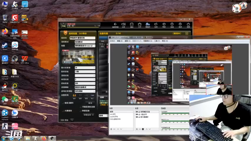Move source down with the arrow

pos(150,129)
